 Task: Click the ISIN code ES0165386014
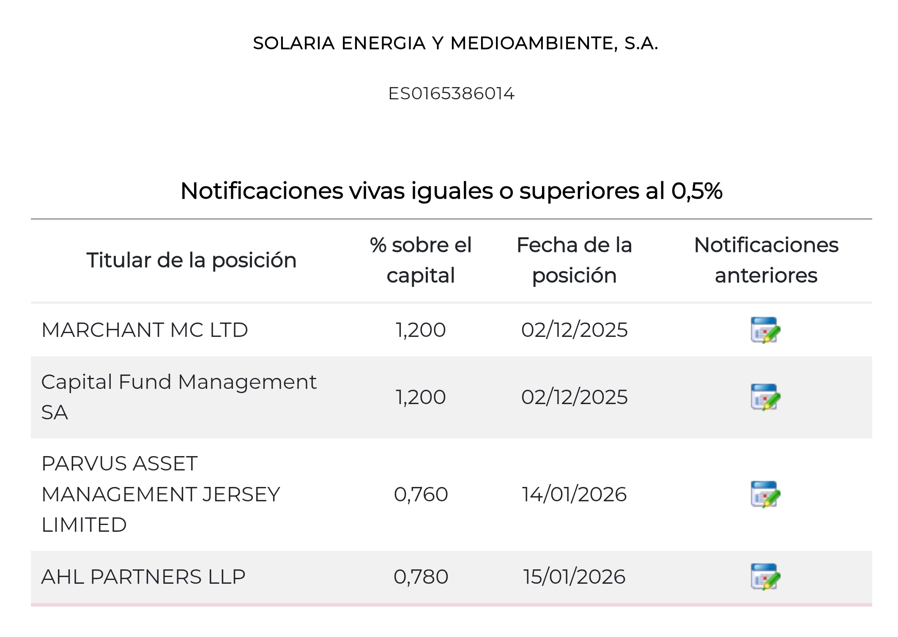point(451,93)
